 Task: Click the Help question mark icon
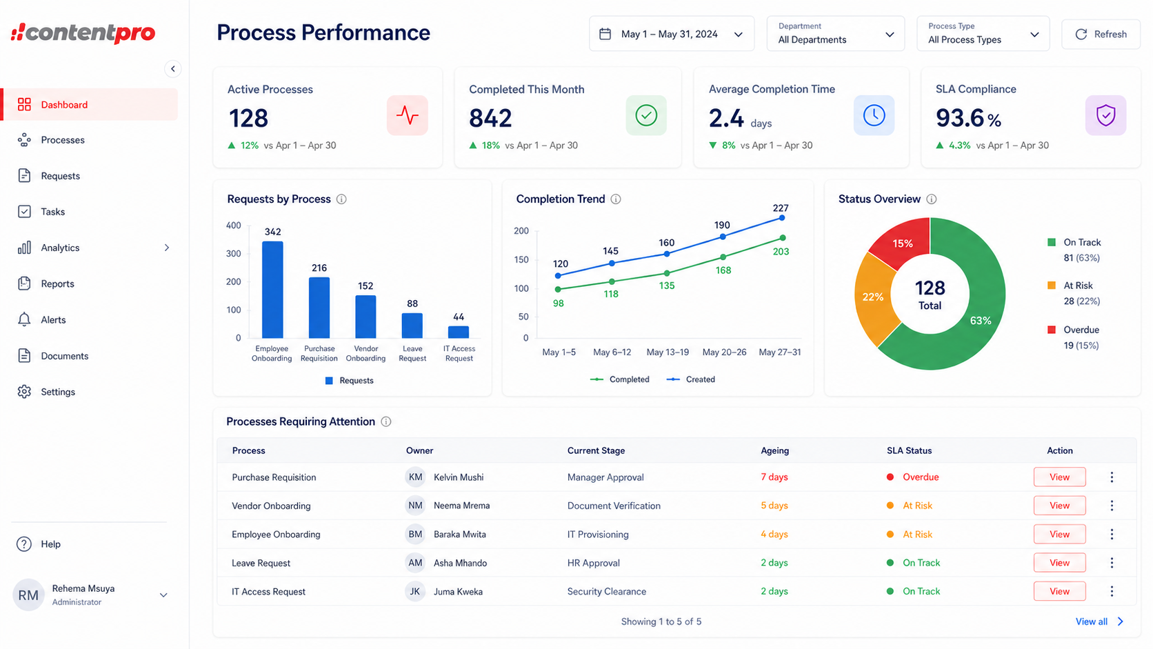pyautogui.click(x=24, y=544)
